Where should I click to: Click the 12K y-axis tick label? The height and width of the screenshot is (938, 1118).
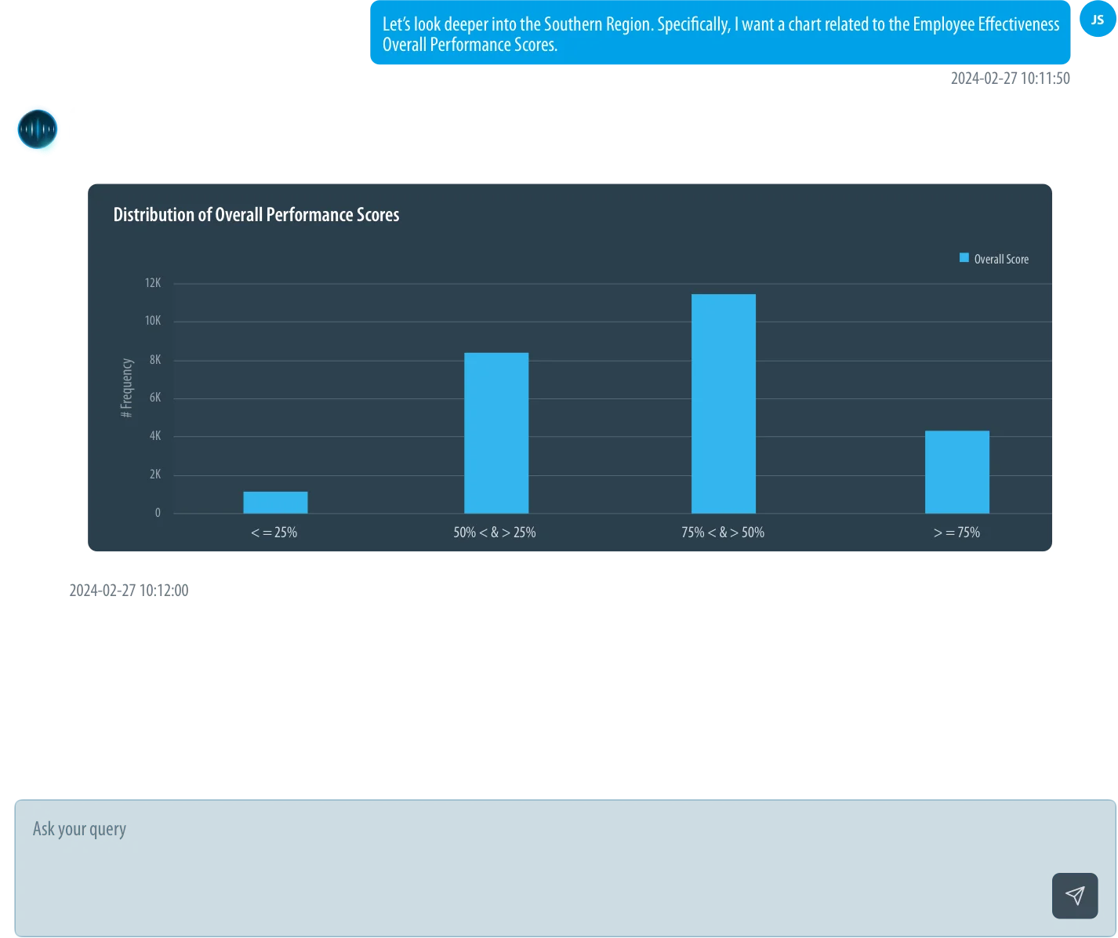(153, 282)
